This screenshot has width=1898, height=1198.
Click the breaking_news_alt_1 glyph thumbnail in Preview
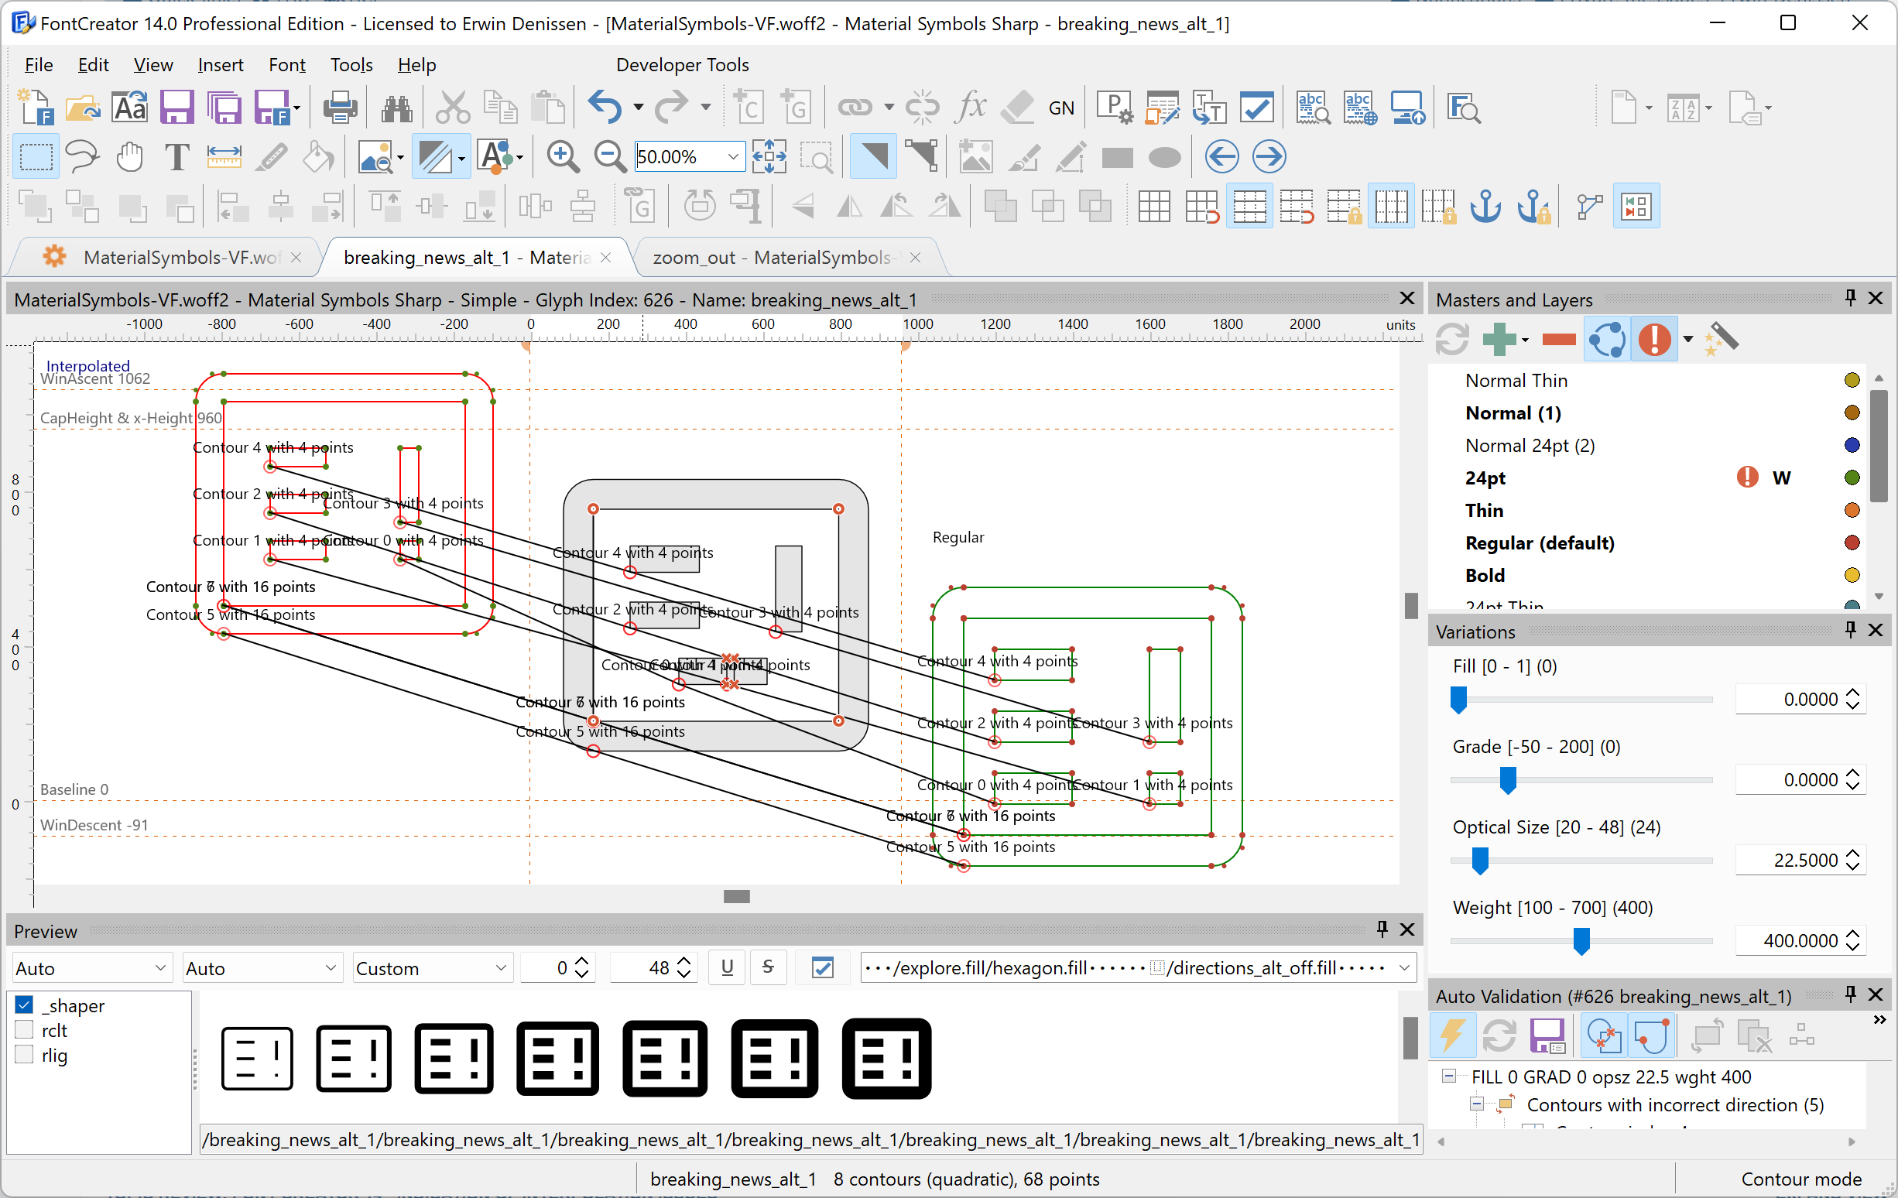coord(255,1057)
